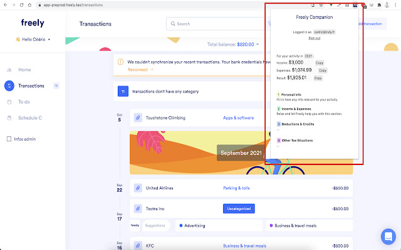
Task: Select Transactions in the sidebar
Action: (x=31, y=86)
